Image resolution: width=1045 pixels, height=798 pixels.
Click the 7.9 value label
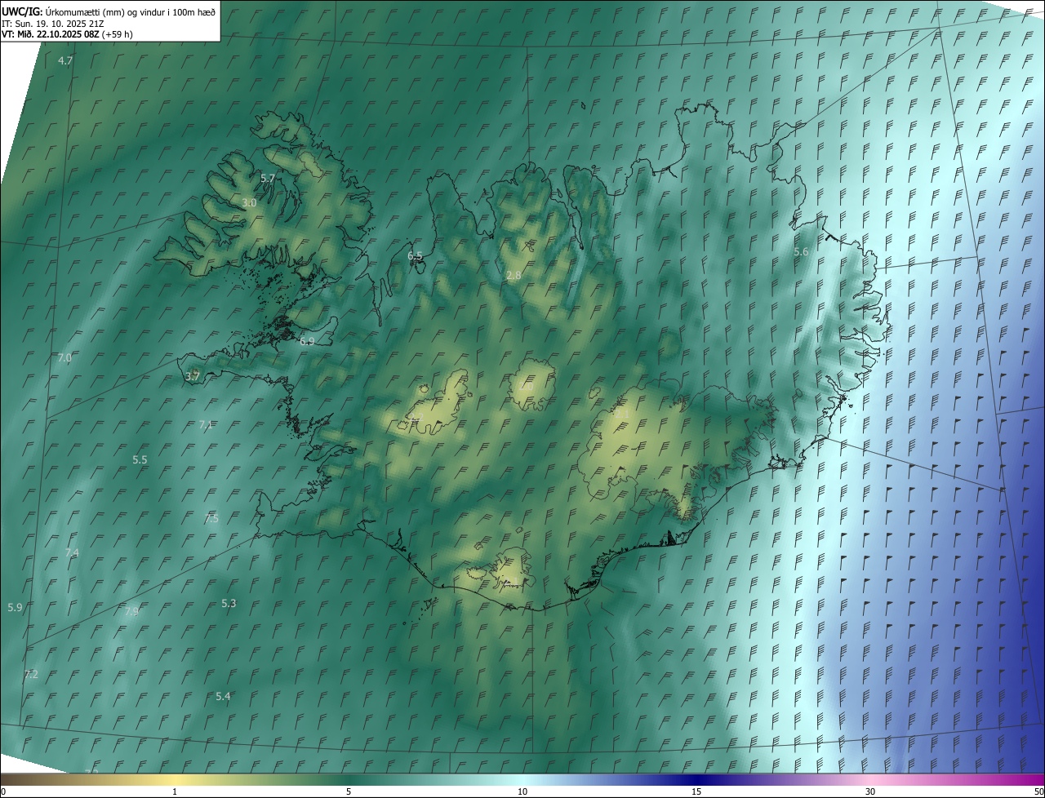132,611
